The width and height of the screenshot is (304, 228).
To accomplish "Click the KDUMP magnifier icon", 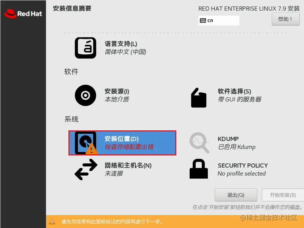I will click(x=199, y=143).
